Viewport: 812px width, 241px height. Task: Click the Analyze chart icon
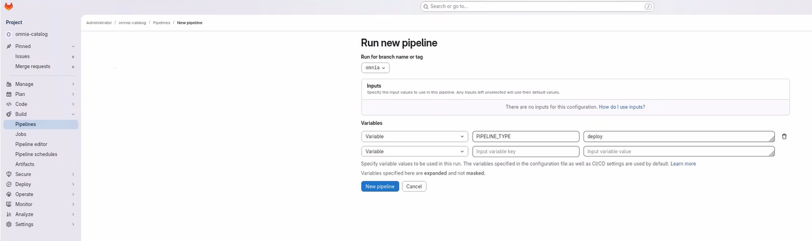tap(9, 214)
